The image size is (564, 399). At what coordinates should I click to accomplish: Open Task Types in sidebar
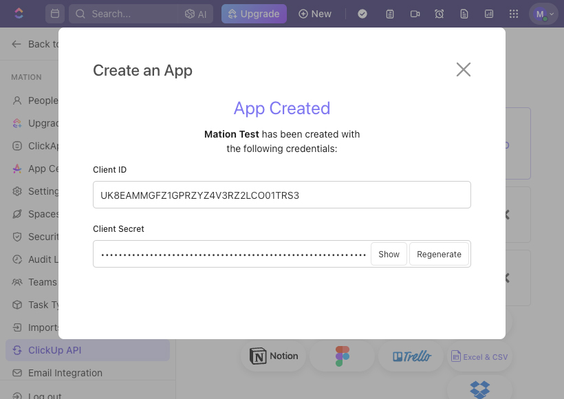coord(35,304)
